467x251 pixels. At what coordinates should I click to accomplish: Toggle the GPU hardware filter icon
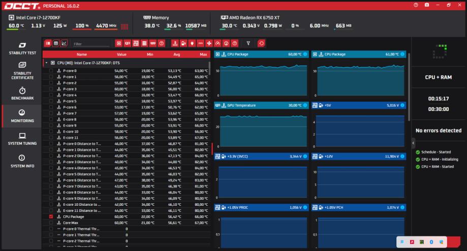127,44
